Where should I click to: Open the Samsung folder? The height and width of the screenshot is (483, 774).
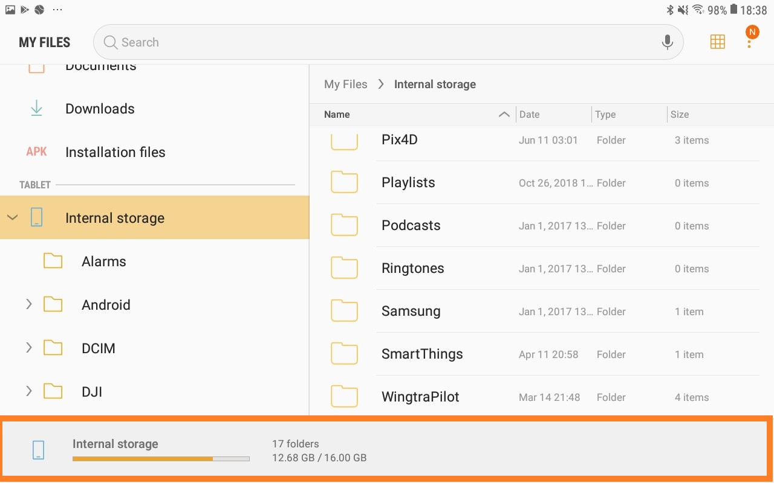[x=411, y=311]
